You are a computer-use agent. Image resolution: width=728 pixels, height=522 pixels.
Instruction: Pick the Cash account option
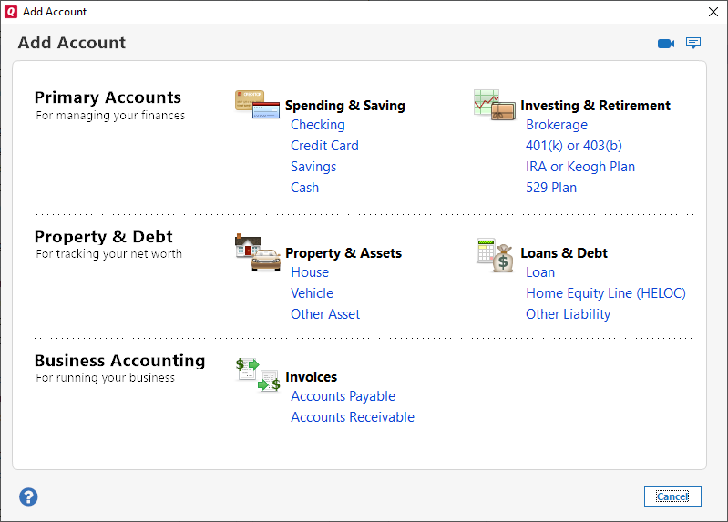[304, 188]
